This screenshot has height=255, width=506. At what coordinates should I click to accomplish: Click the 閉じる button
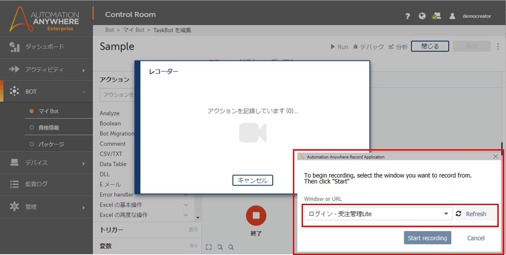pyautogui.click(x=430, y=46)
